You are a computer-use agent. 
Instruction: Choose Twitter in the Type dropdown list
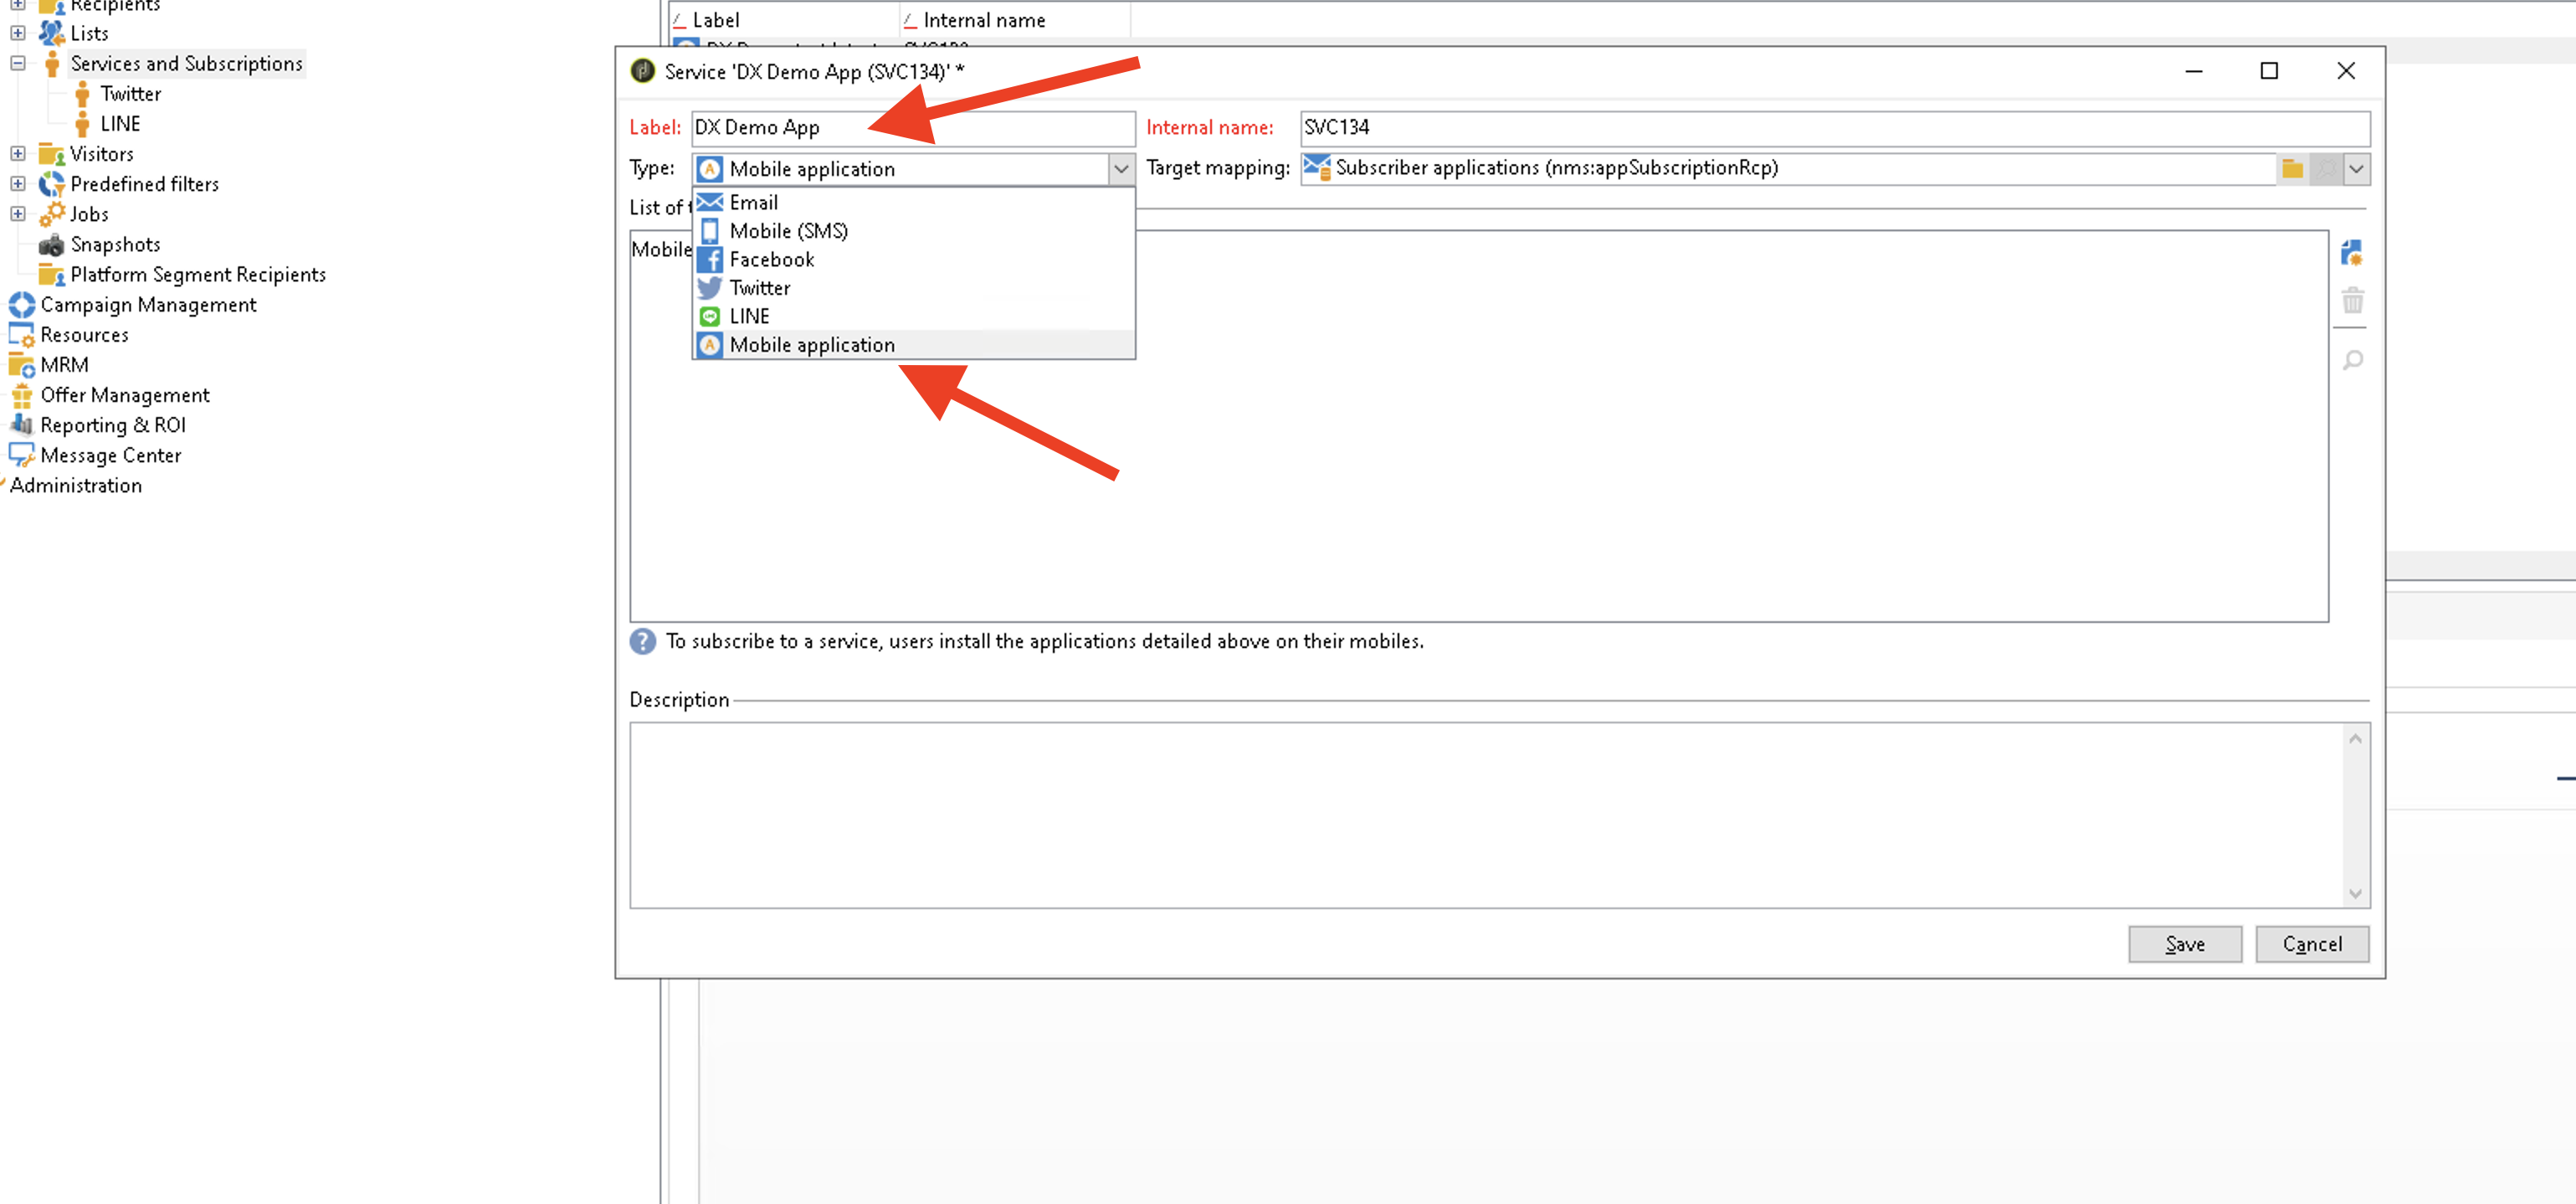point(914,288)
